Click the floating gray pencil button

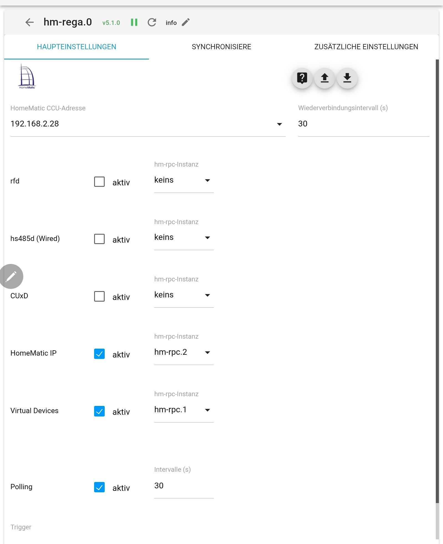(x=11, y=276)
